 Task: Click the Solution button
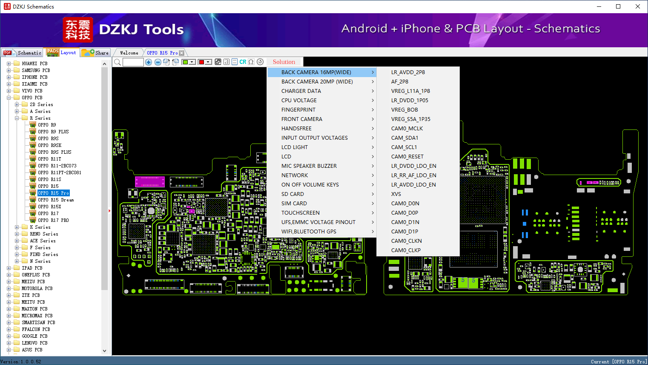(x=284, y=62)
